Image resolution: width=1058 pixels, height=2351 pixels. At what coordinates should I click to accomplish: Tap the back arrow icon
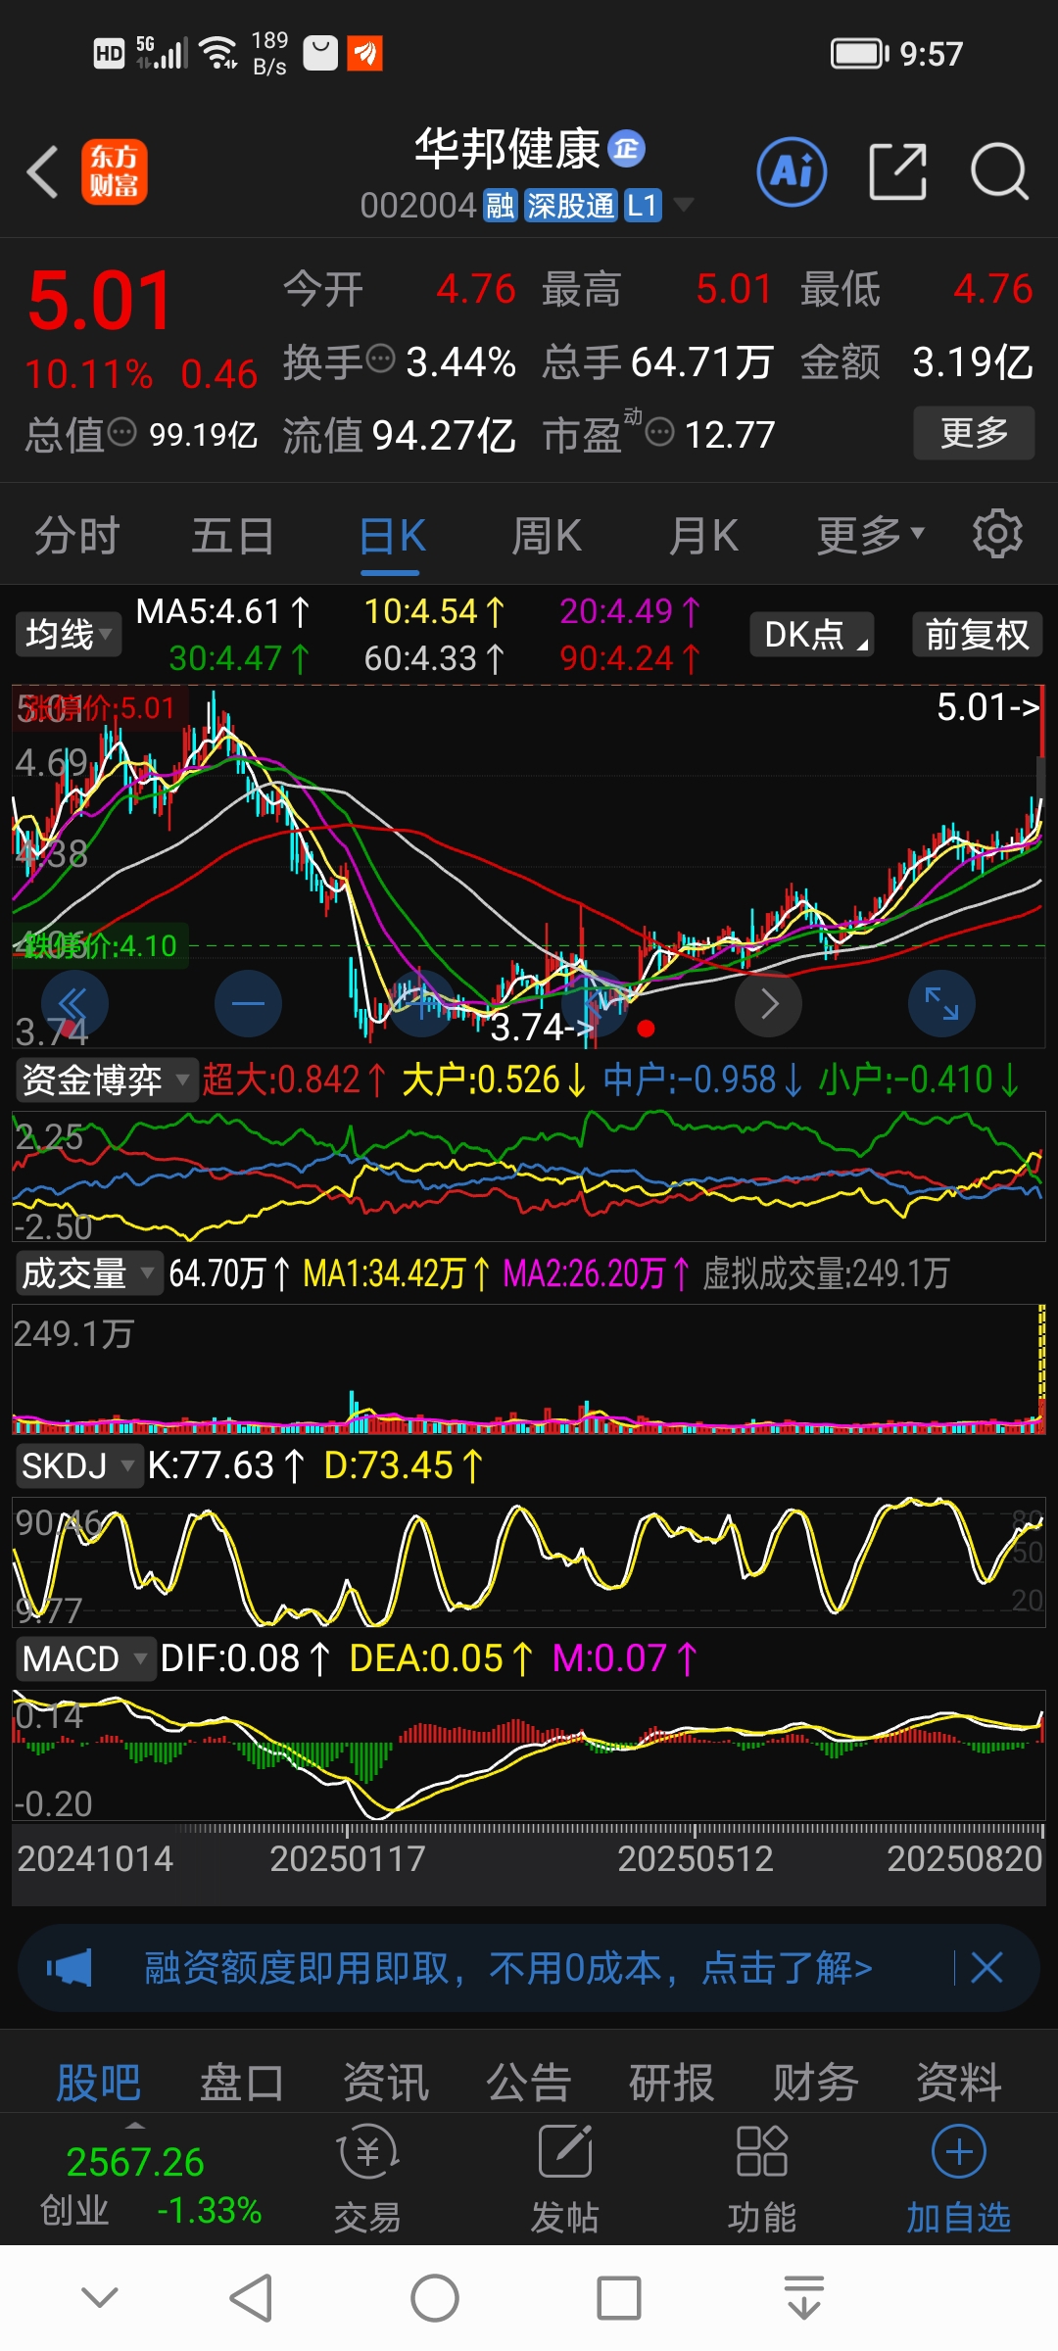coord(42,171)
